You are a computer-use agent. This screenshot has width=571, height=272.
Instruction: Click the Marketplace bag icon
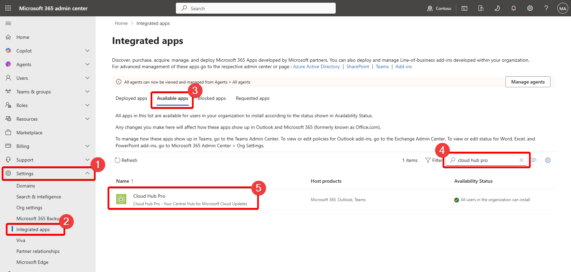coord(8,132)
